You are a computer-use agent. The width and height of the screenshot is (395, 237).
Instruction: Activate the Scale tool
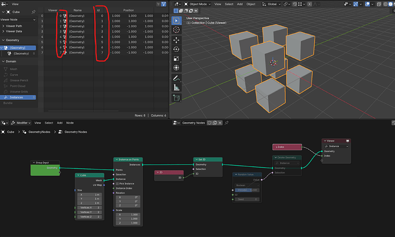coord(176,59)
